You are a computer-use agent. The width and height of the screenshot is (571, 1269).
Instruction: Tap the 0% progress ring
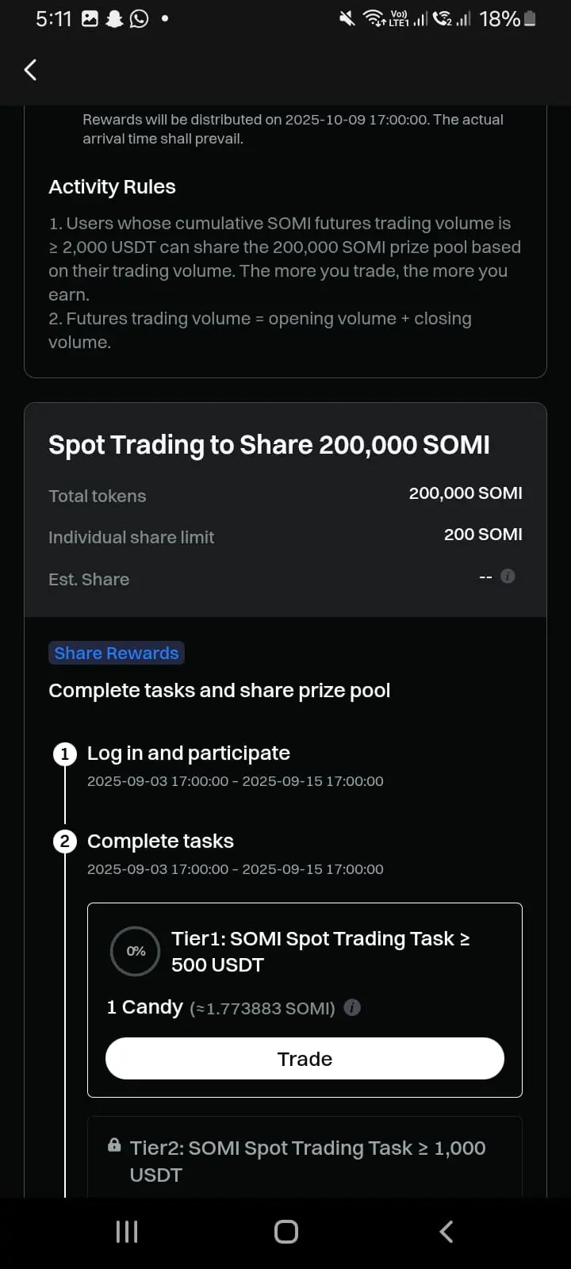coord(136,951)
